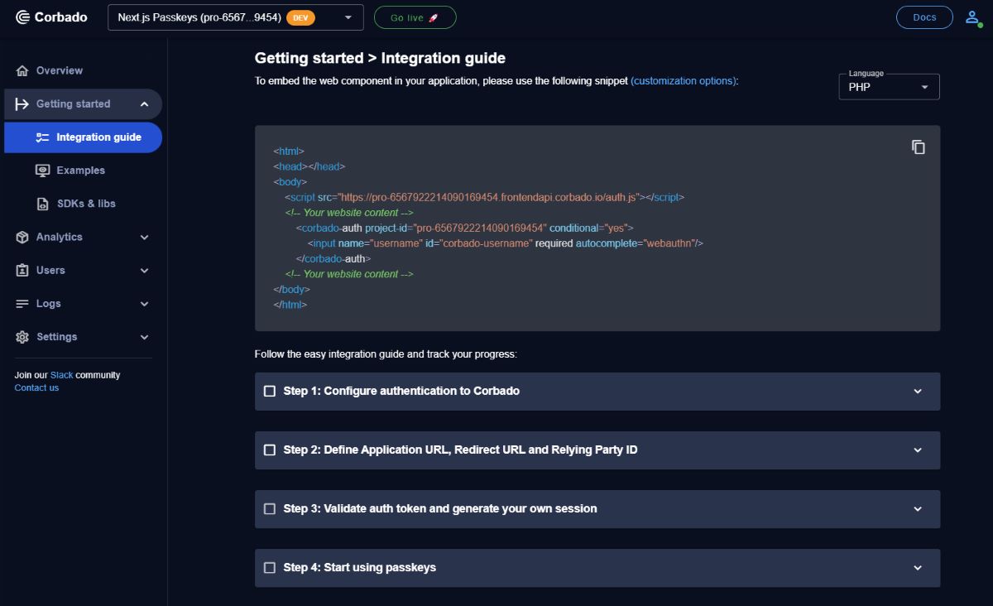This screenshot has height=606, width=993.
Task: Check Step 2: Define Application URL checkbox
Action: (270, 450)
